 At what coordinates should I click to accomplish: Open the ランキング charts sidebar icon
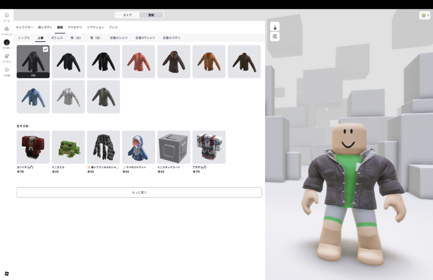coord(7,29)
